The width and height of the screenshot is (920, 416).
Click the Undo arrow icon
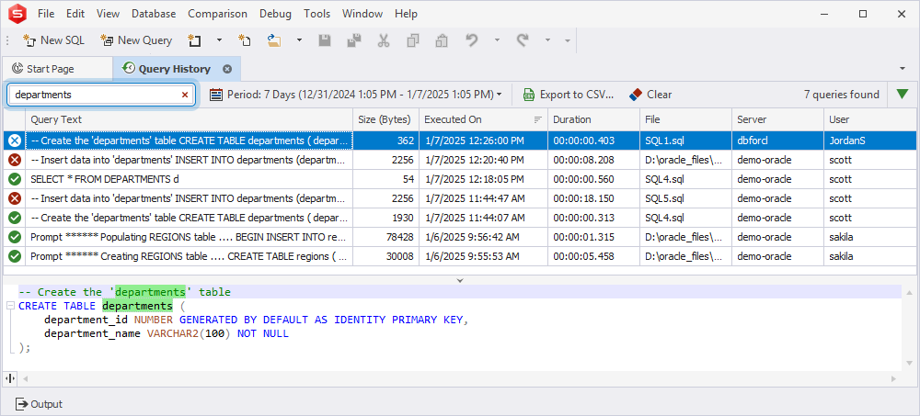point(472,40)
